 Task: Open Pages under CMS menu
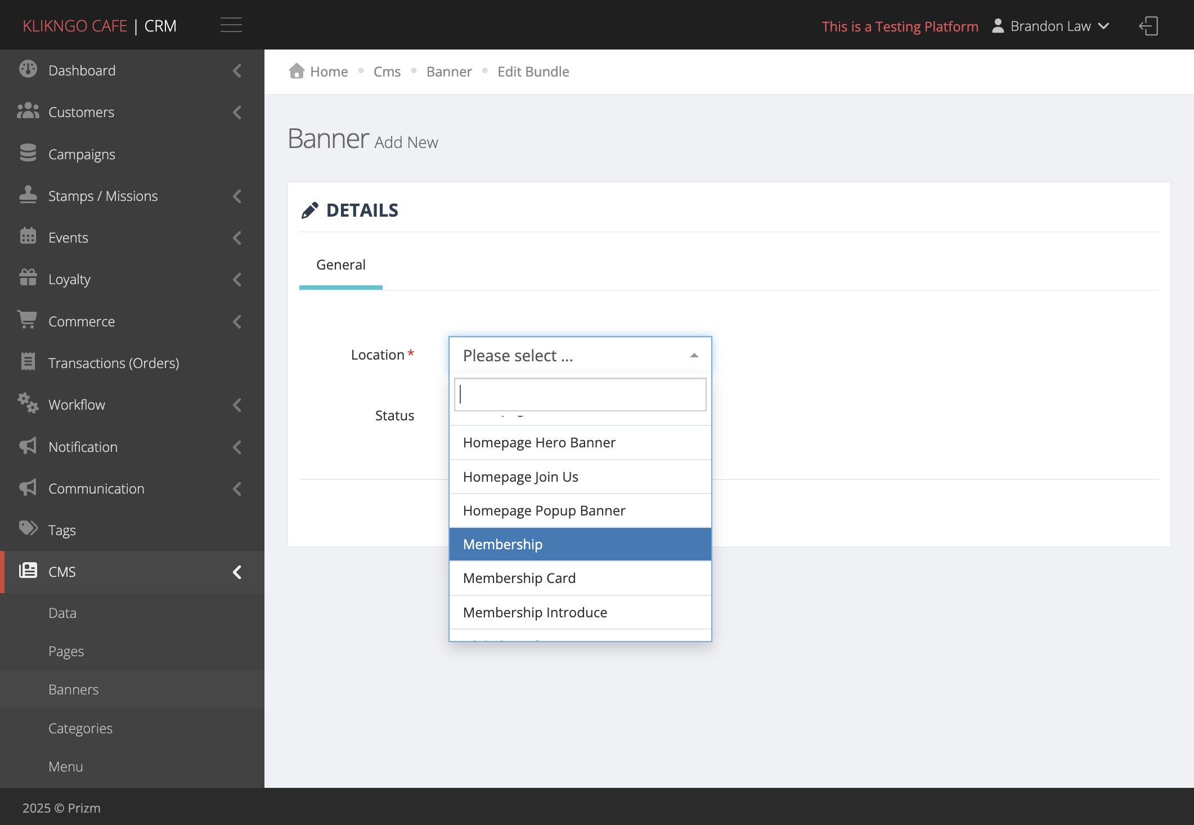click(x=132, y=651)
